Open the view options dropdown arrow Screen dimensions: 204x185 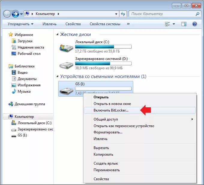point(174,24)
